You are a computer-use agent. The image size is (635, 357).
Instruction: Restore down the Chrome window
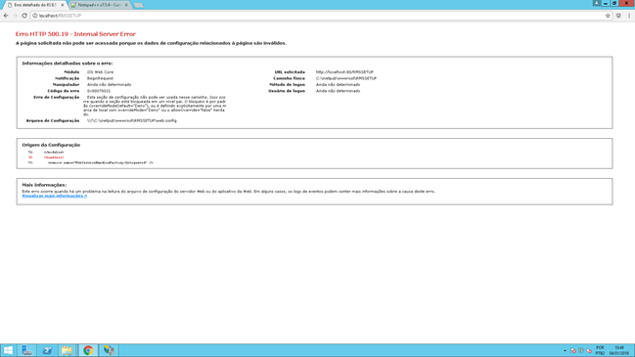[x=614, y=3]
